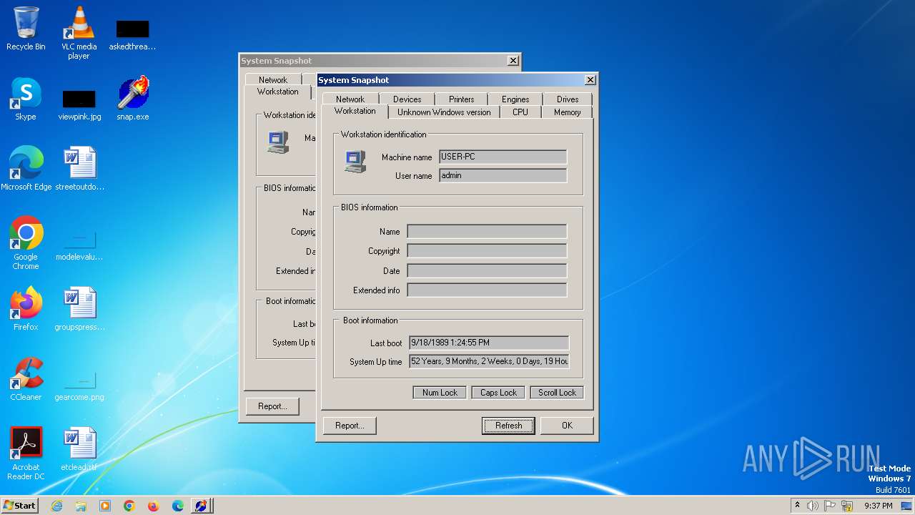Click the volume speaker tray icon
The image size is (915, 515).
click(813, 506)
